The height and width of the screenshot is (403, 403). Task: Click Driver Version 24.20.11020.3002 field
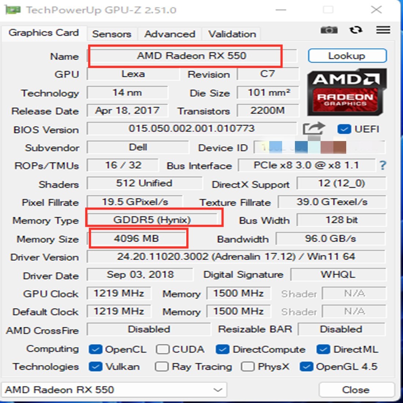pyautogui.click(x=236, y=257)
